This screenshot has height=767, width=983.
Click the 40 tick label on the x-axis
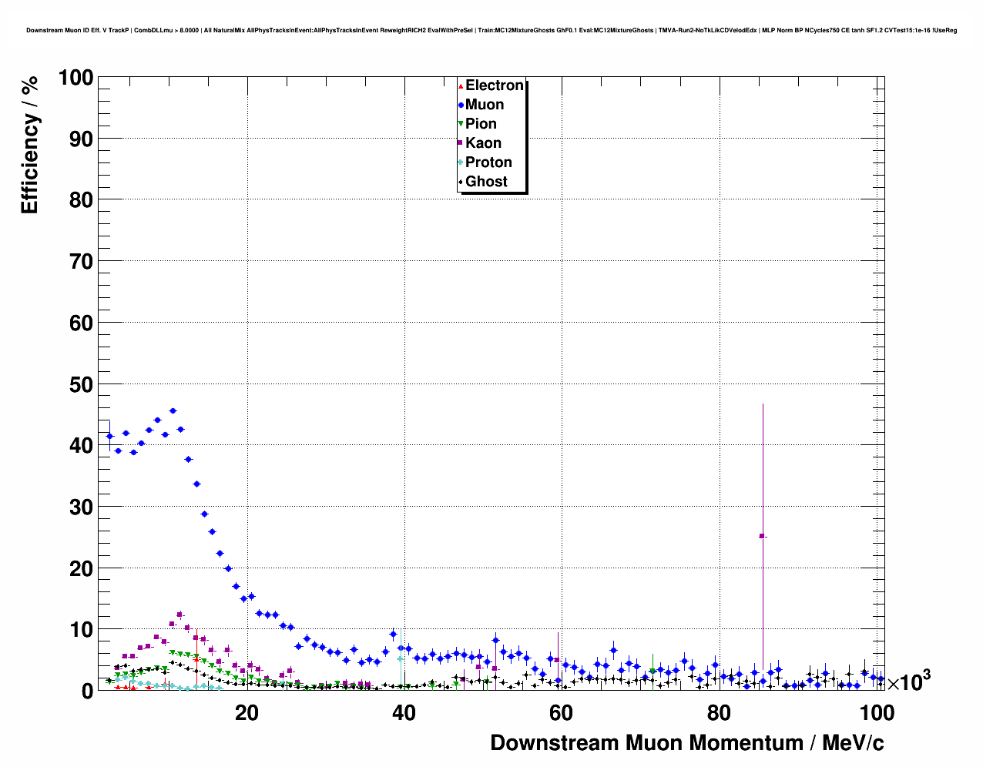pyautogui.click(x=404, y=713)
